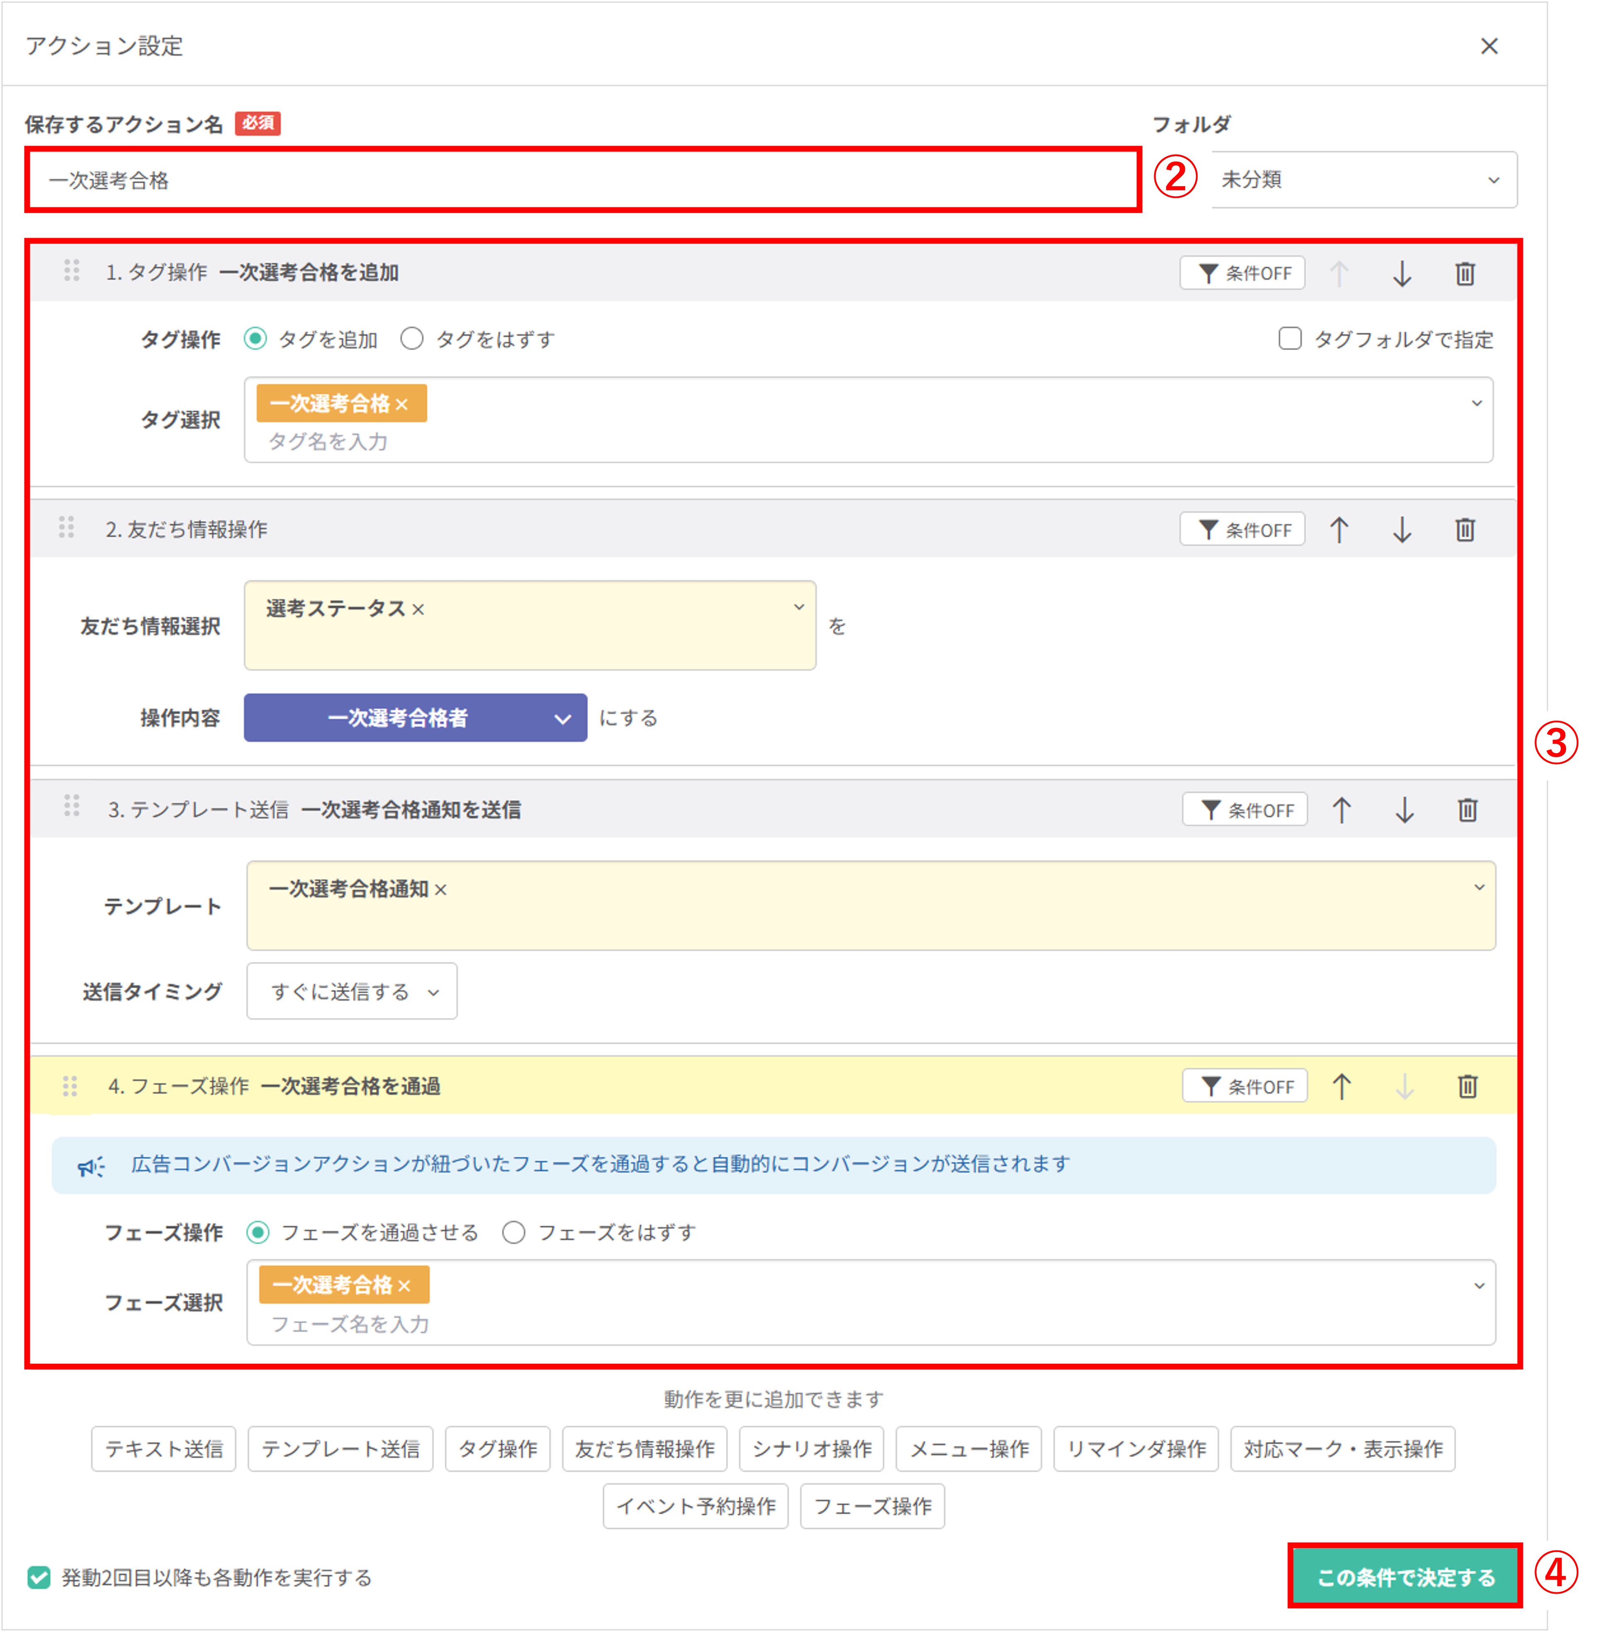Toggle 発動2回目以降も各動作を実行する checkbox
Screen dimensions: 1608x1631
[39, 1577]
